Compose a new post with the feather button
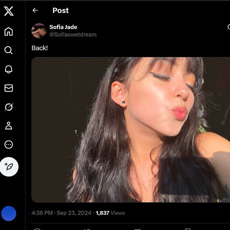The image size is (230, 230). pyautogui.click(x=9, y=166)
